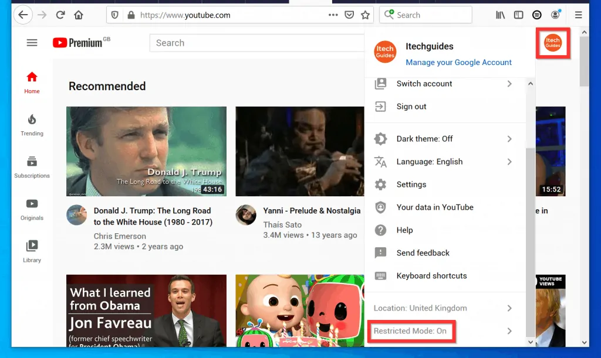This screenshot has height=358, width=601.
Task: Open Help from the account menu
Action: click(445, 230)
